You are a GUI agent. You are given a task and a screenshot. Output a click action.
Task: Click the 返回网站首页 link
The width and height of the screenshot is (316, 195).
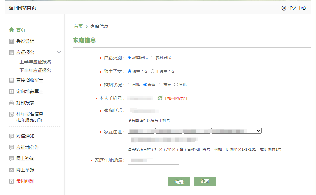(22, 8)
